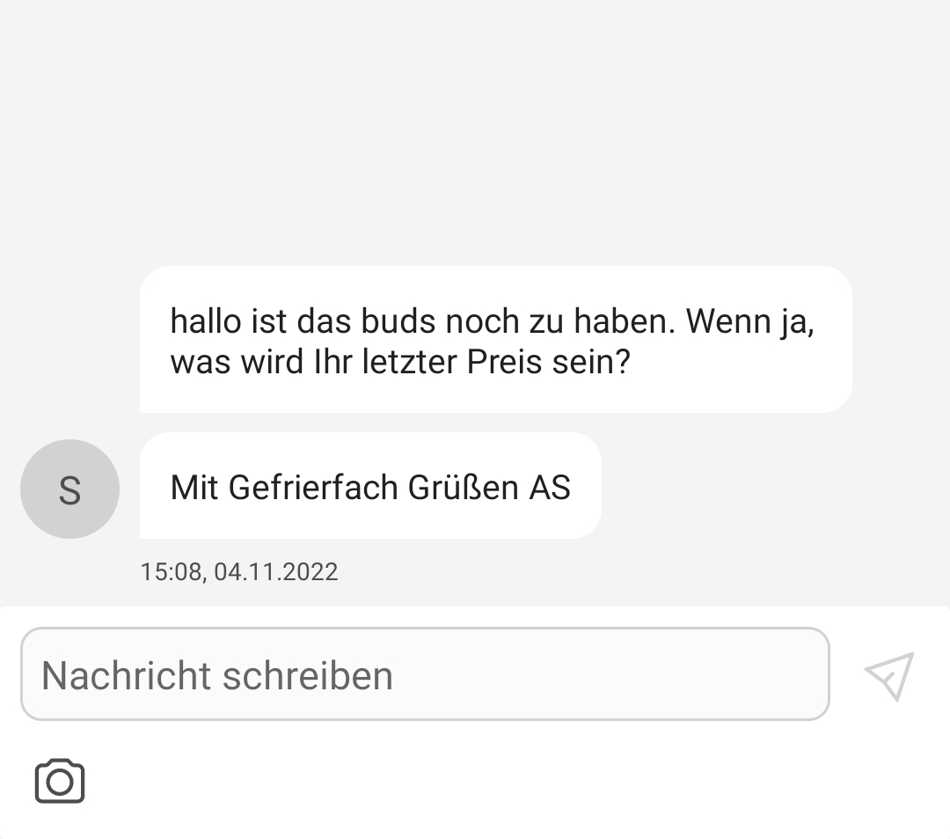Tap the paper plane send icon

click(x=889, y=676)
